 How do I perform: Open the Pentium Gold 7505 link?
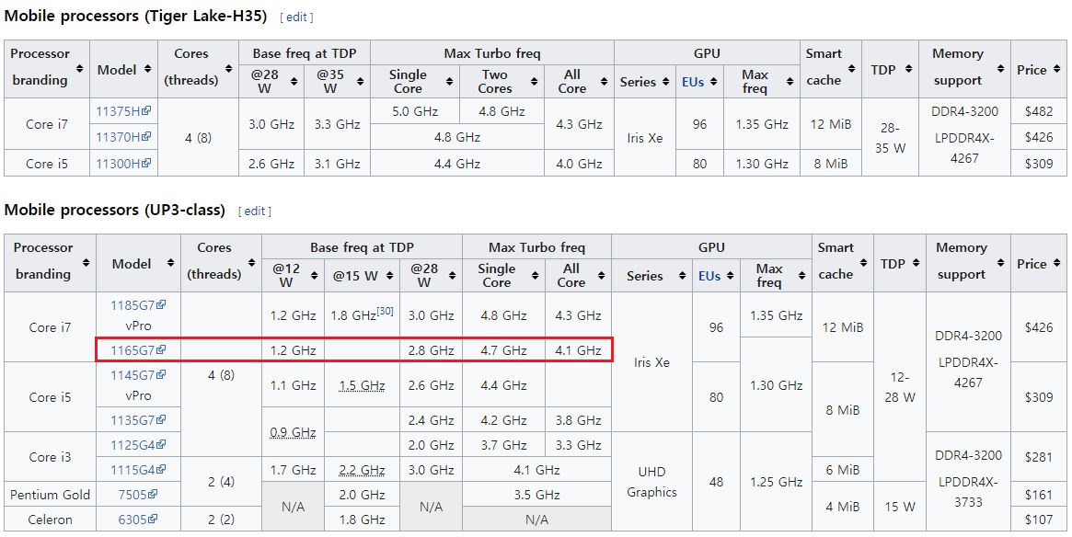pos(138,495)
